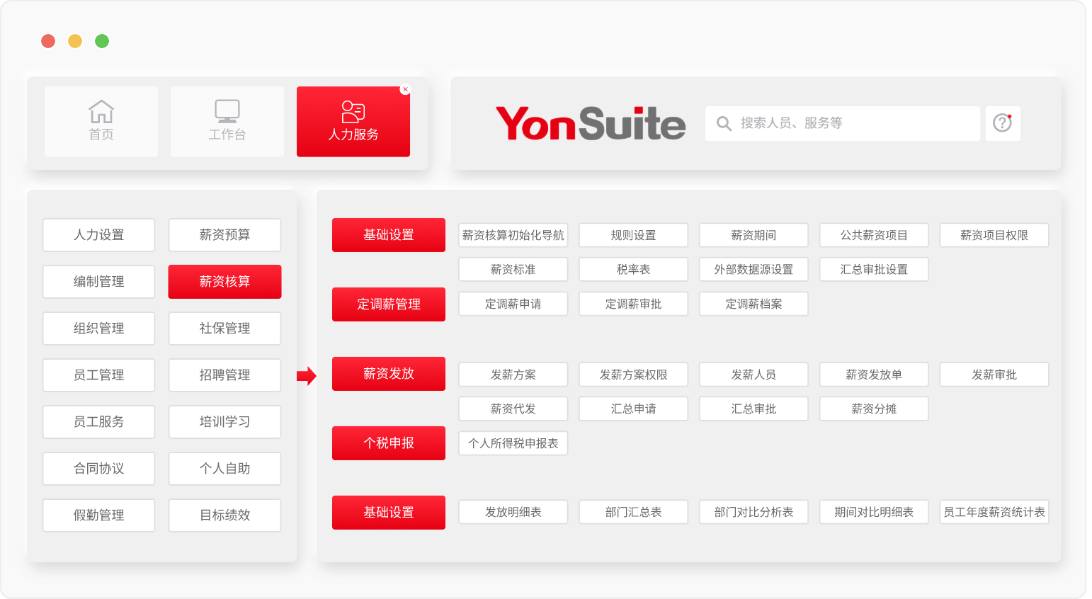Click the red arrow next to 招聘管理
This screenshot has width=1092, height=599.
tap(306, 375)
